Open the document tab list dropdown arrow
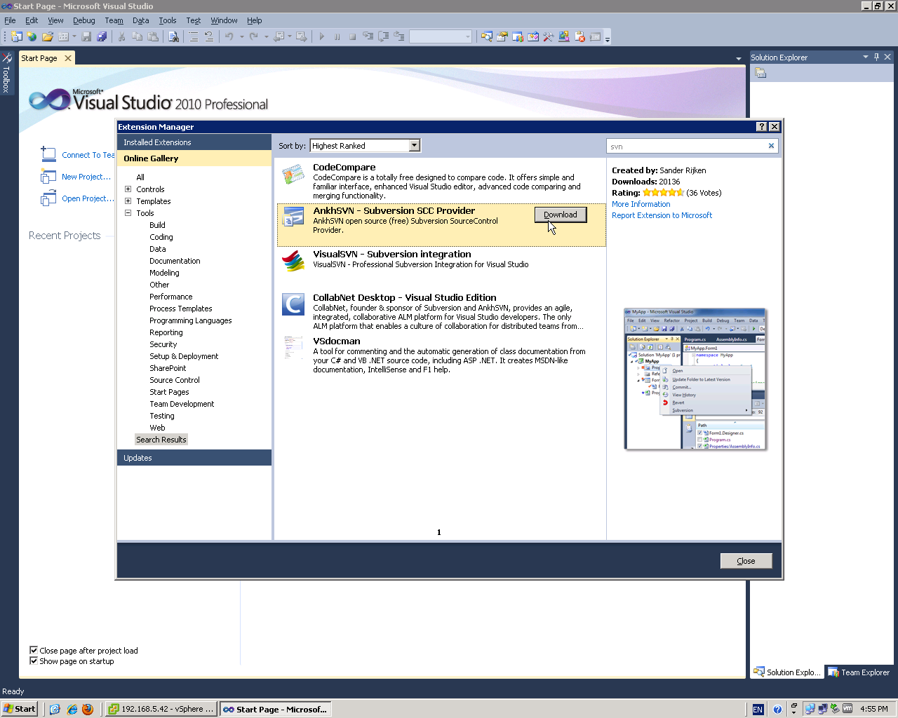The height and width of the screenshot is (718, 898). tap(738, 59)
